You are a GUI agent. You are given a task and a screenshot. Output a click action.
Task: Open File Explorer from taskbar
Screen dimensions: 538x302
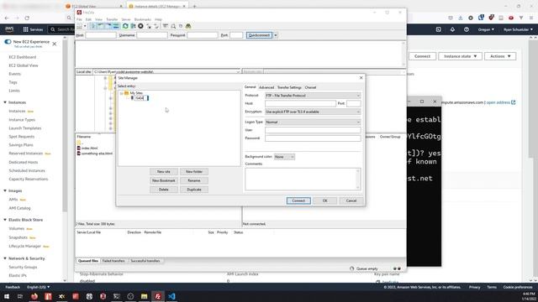(x=144, y=296)
